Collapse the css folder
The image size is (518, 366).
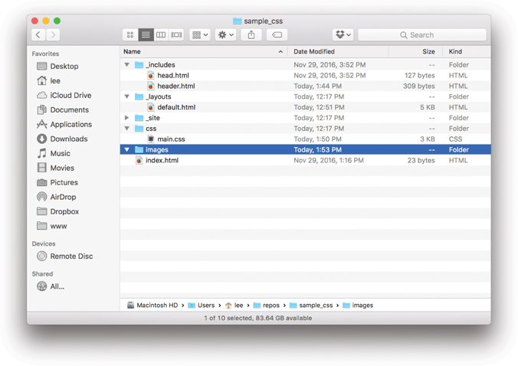point(127,129)
